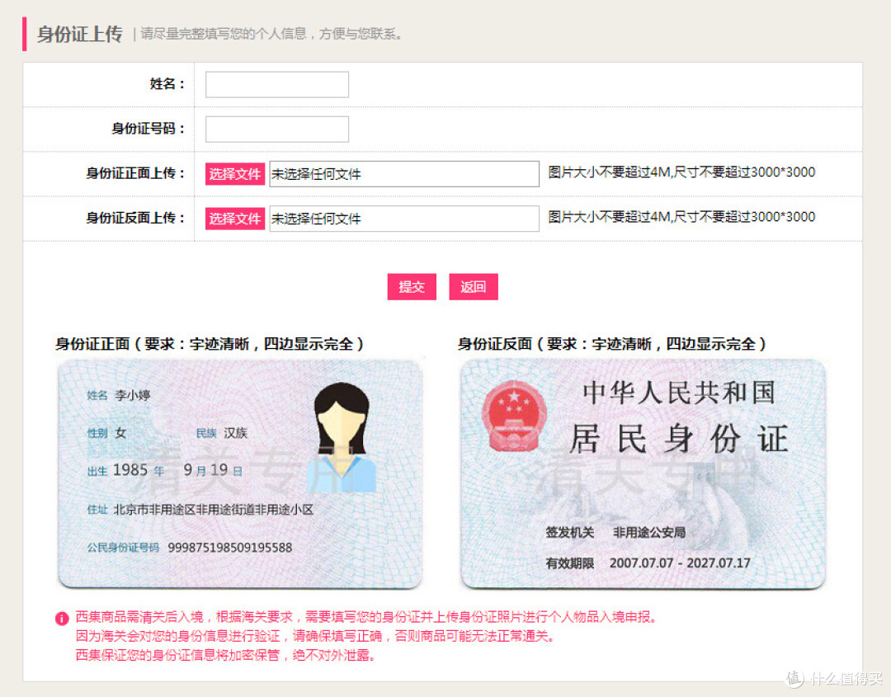Click the red info icon beside notice
This screenshot has height=697, width=891.
point(62,618)
